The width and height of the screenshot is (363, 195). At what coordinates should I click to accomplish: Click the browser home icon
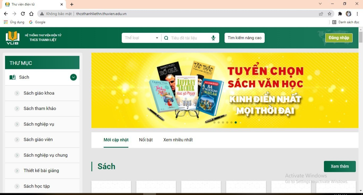(x=31, y=14)
